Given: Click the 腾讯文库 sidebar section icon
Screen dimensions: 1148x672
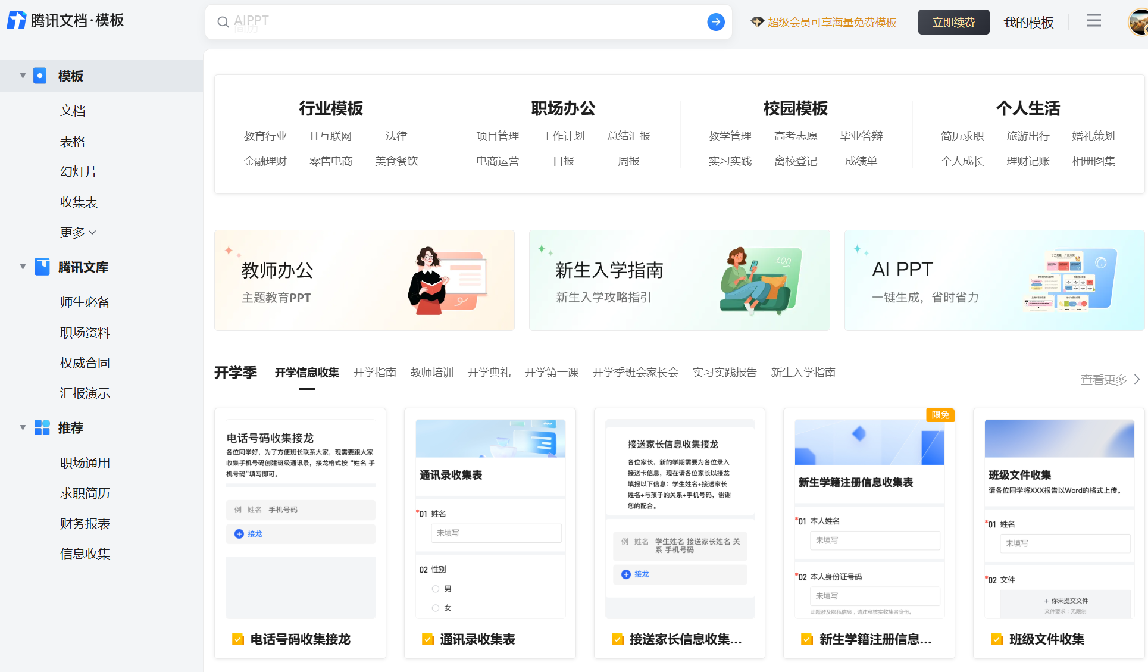Looking at the screenshot, I should [x=42, y=267].
